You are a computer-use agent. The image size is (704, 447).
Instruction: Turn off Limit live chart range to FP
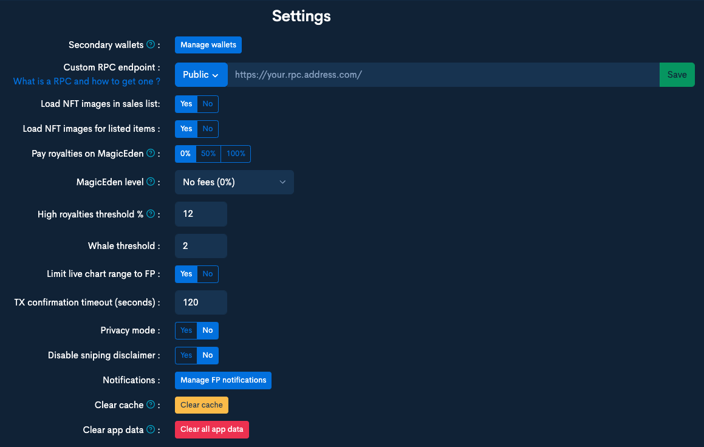point(208,274)
